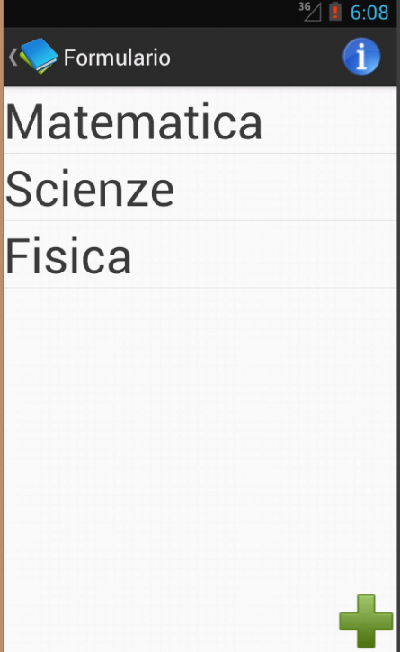Image resolution: width=400 pixels, height=652 pixels.
Task: Click the Formulario title text
Action: (117, 58)
